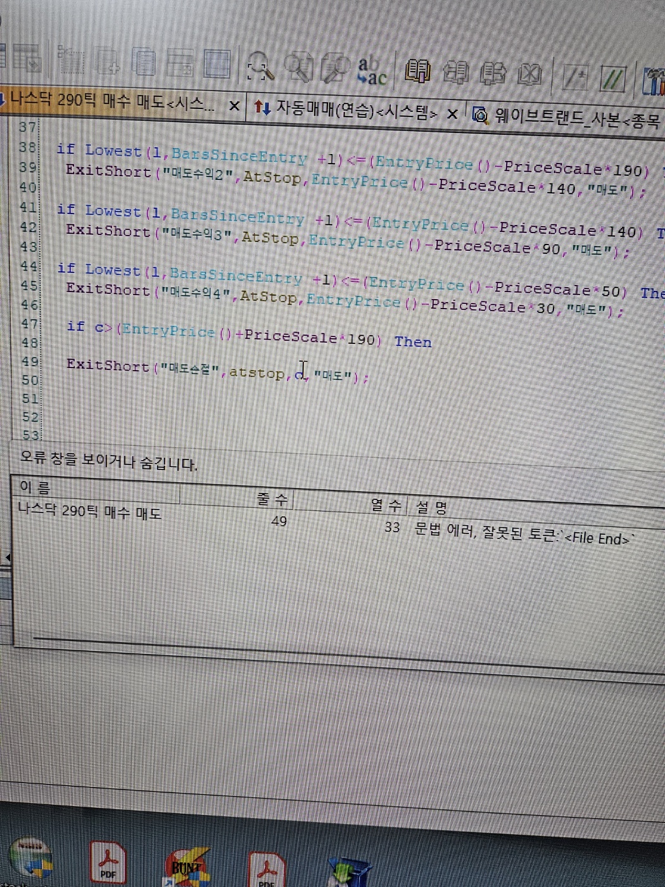
Task: Close the 자동매매(연습) tab
Action: tap(452, 114)
